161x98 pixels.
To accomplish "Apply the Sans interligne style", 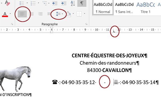I will (x=124, y=8).
